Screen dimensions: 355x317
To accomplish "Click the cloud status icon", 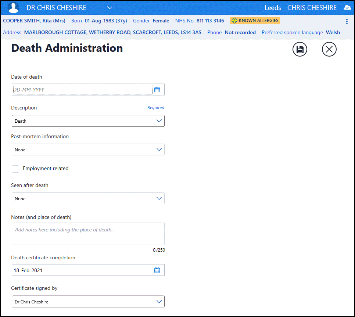I will pyautogui.click(x=347, y=8).
